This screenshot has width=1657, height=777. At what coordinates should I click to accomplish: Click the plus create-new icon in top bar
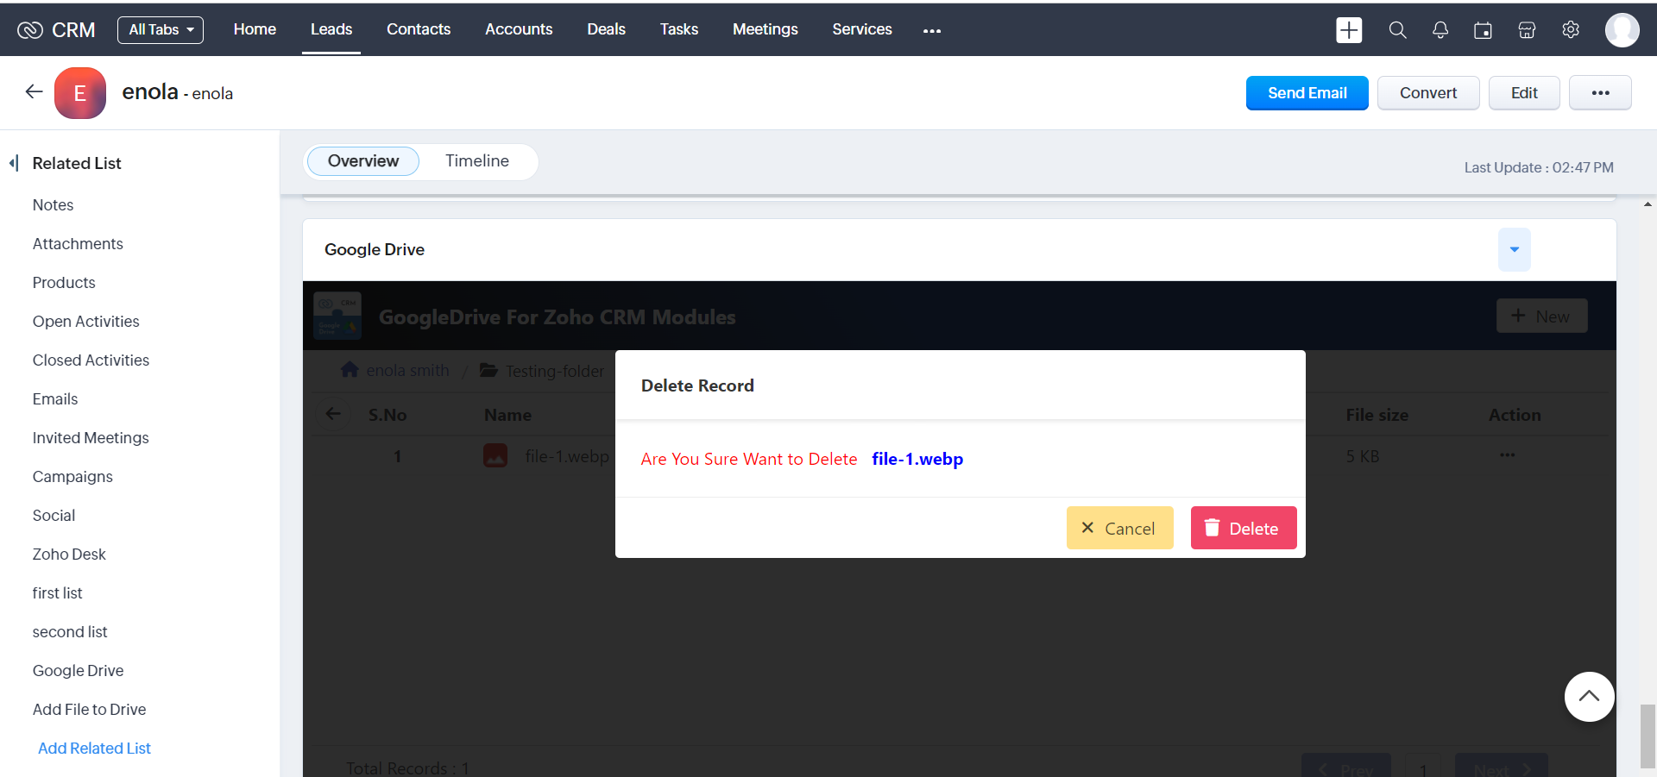(1348, 30)
